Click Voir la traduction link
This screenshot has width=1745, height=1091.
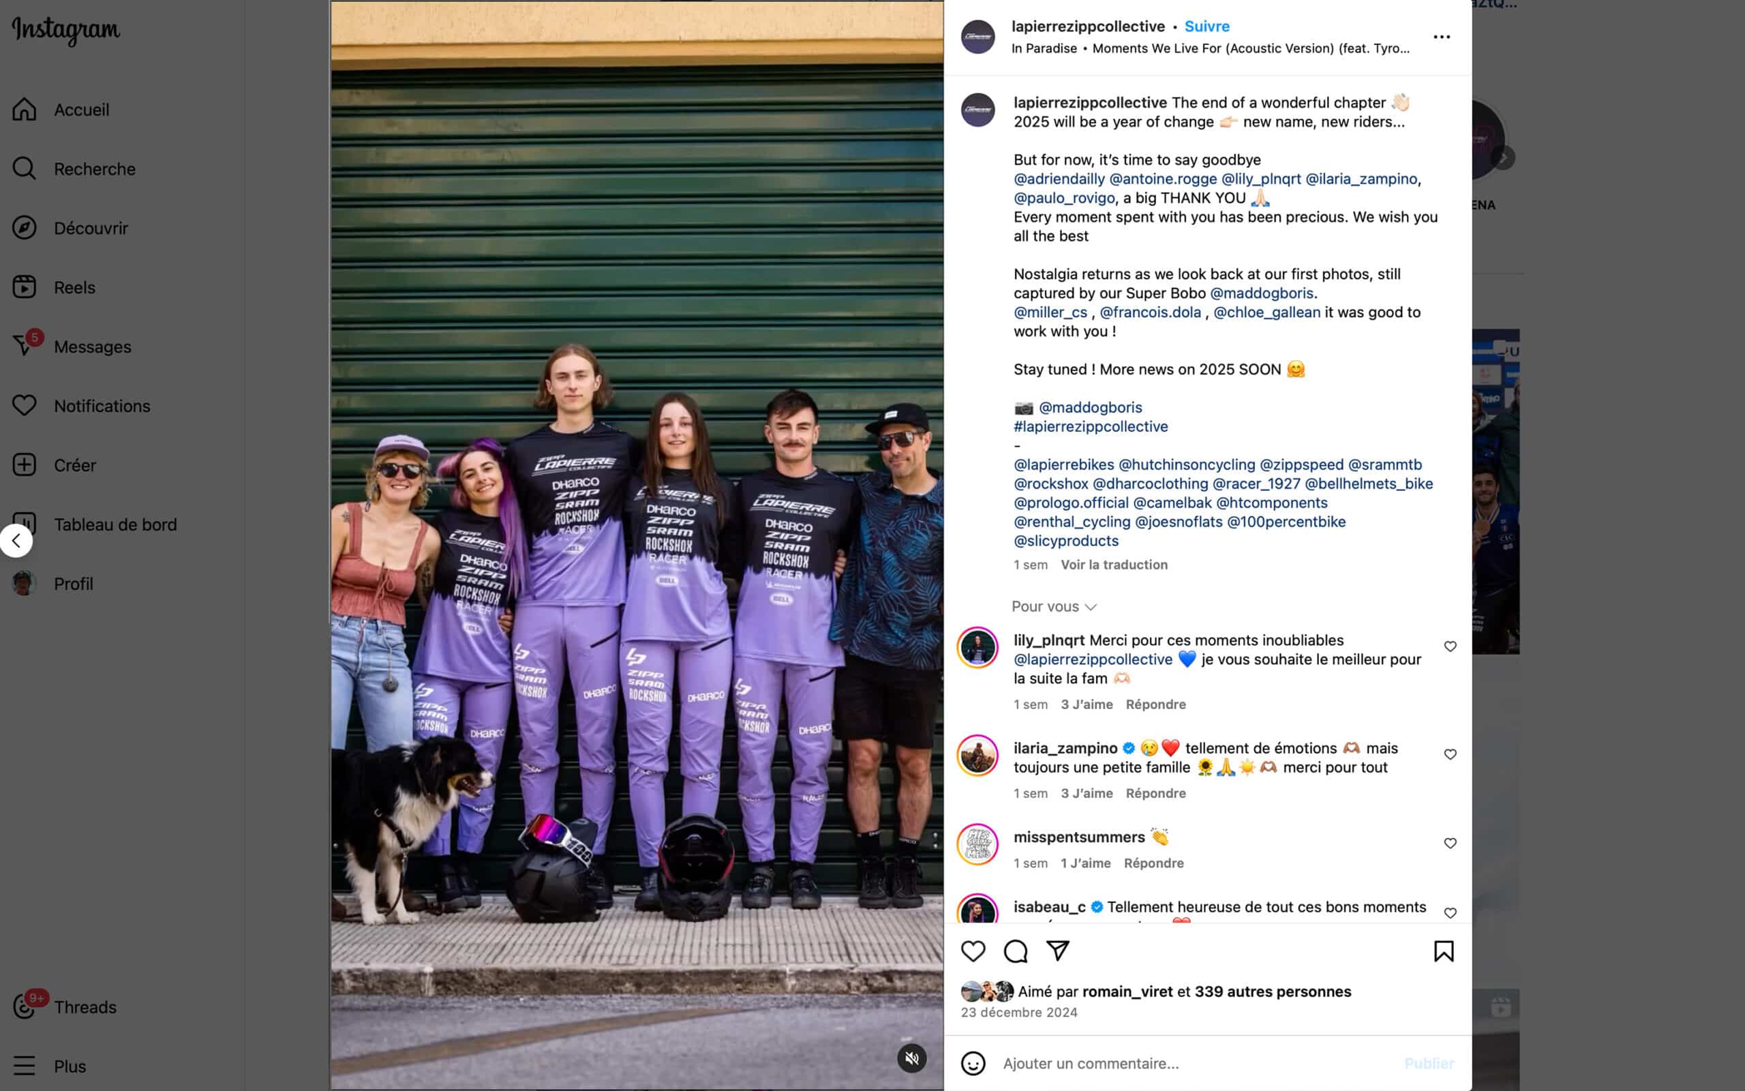(1113, 565)
